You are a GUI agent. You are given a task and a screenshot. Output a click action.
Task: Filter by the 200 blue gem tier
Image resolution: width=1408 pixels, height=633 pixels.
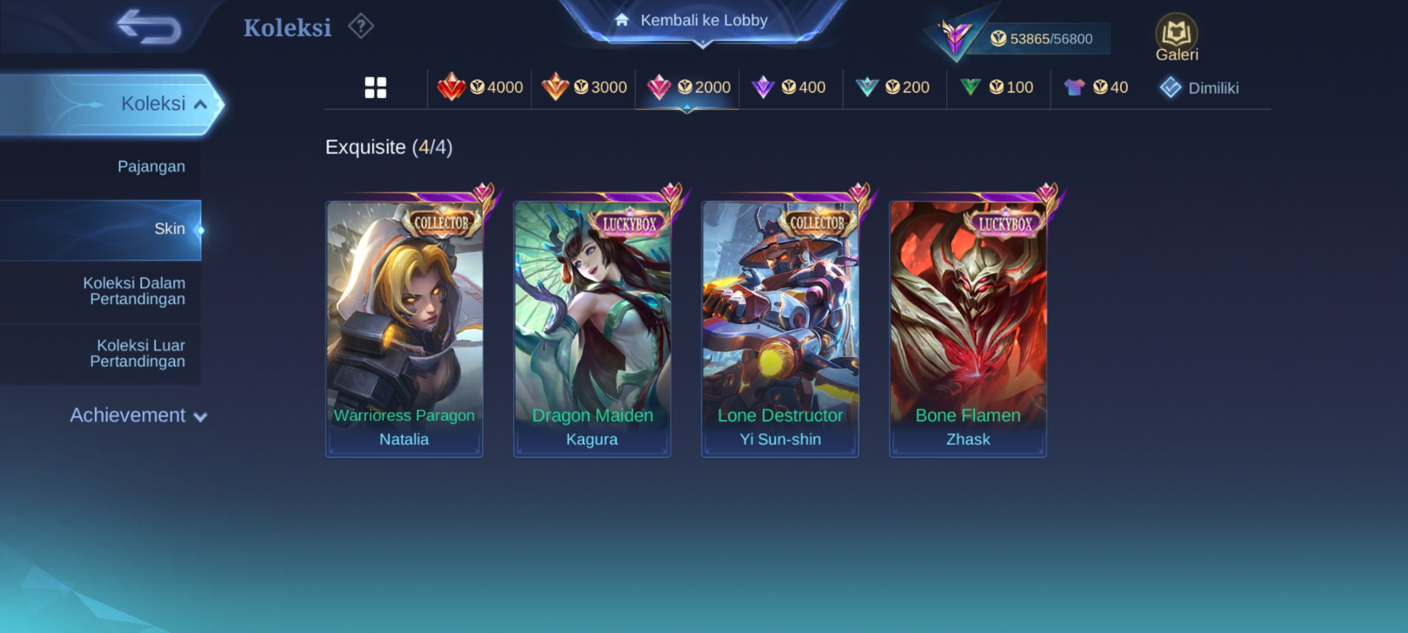click(892, 87)
